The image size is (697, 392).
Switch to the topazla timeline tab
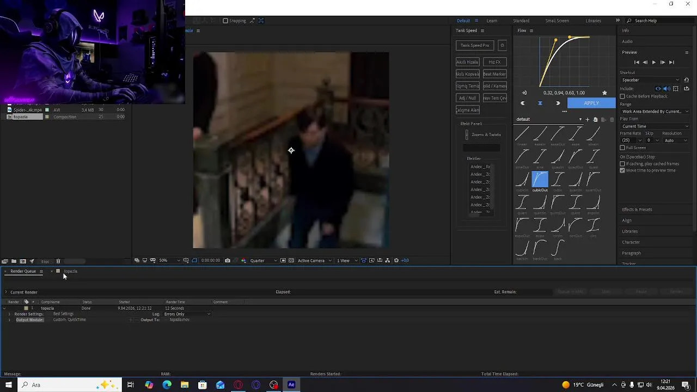click(70, 271)
